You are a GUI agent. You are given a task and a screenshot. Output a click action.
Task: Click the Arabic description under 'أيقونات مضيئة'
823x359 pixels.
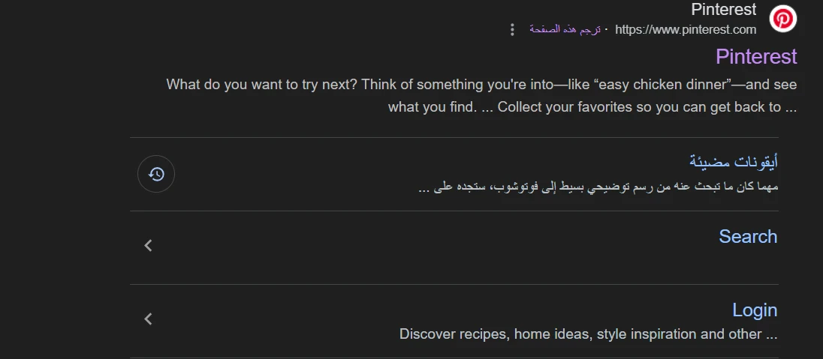tap(598, 187)
